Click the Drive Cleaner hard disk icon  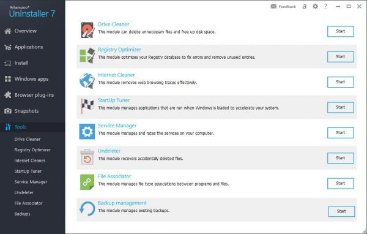coord(87,30)
